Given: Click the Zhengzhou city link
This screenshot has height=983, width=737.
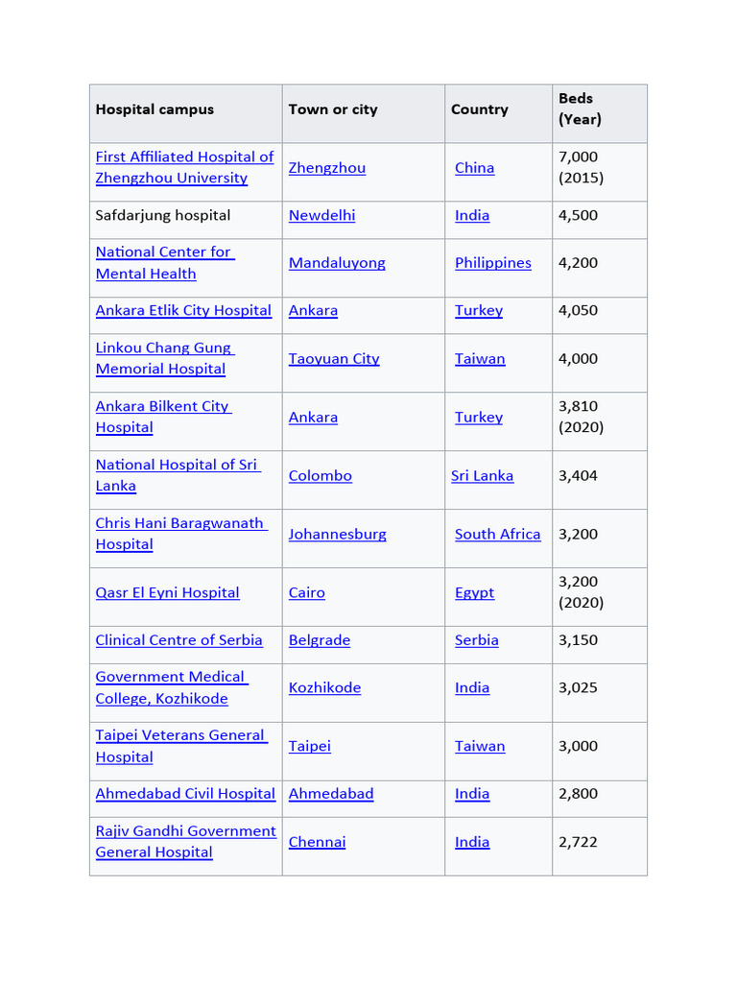Looking at the screenshot, I should [326, 168].
